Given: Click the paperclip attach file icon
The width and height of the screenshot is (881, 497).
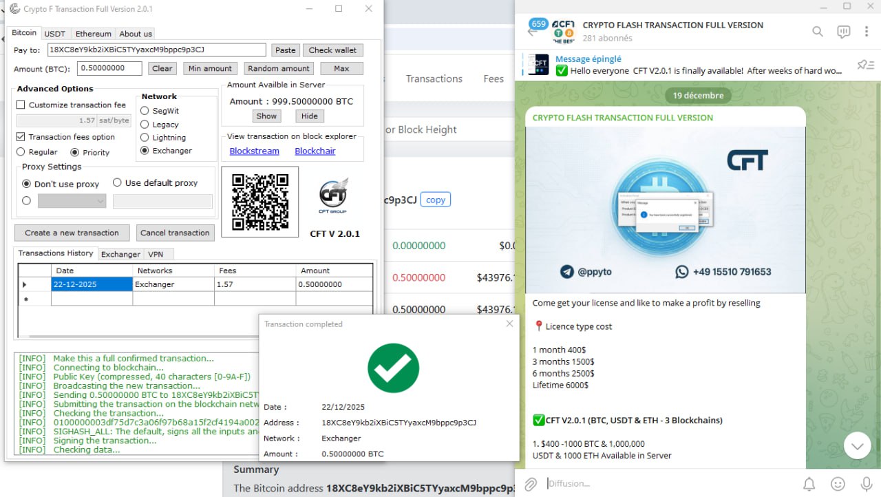Looking at the screenshot, I should [530, 484].
